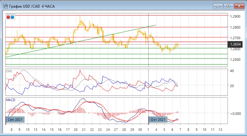Viewport: 247px width, 136px height.
Task: Close the USD/CAD chart window
Action: pyautogui.click(x=239, y=6)
